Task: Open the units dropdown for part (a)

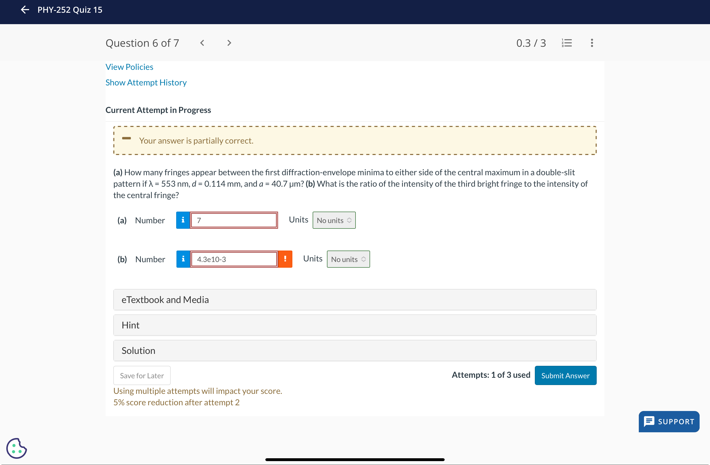Action: 334,220
